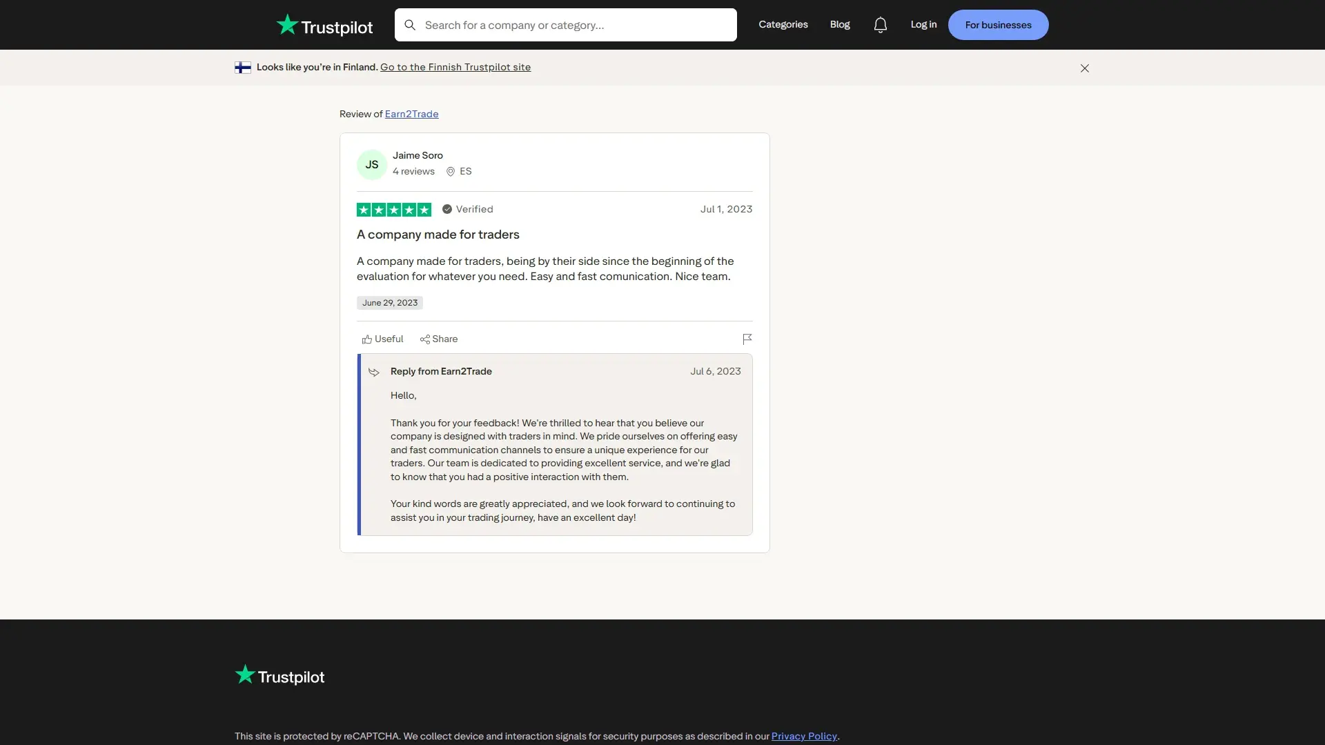The height and width of the screenshot is (745, 1325).
Task: Click the five-star rating strip
Action: click(x=393, y=209)
